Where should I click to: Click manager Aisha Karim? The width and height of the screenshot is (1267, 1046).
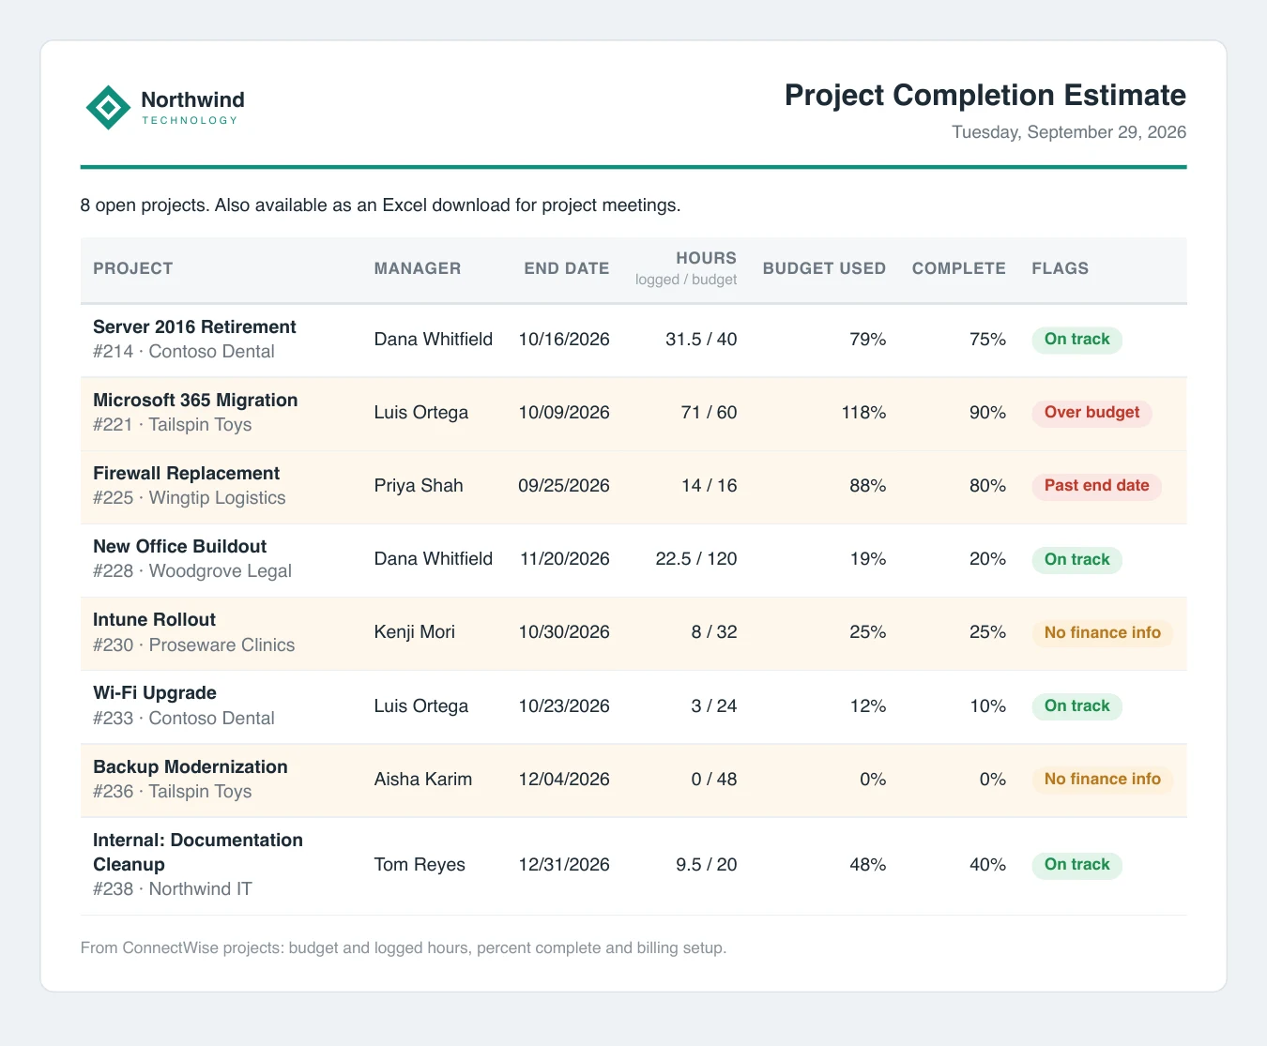[422, 780]
